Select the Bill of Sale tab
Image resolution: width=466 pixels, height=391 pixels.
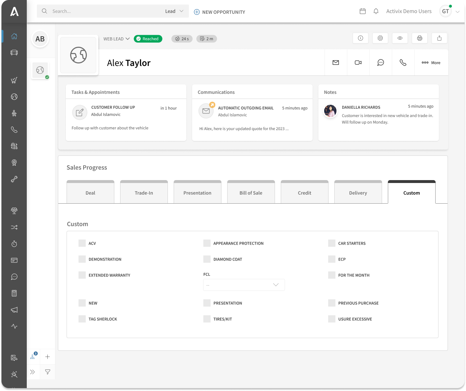(251, 193)
